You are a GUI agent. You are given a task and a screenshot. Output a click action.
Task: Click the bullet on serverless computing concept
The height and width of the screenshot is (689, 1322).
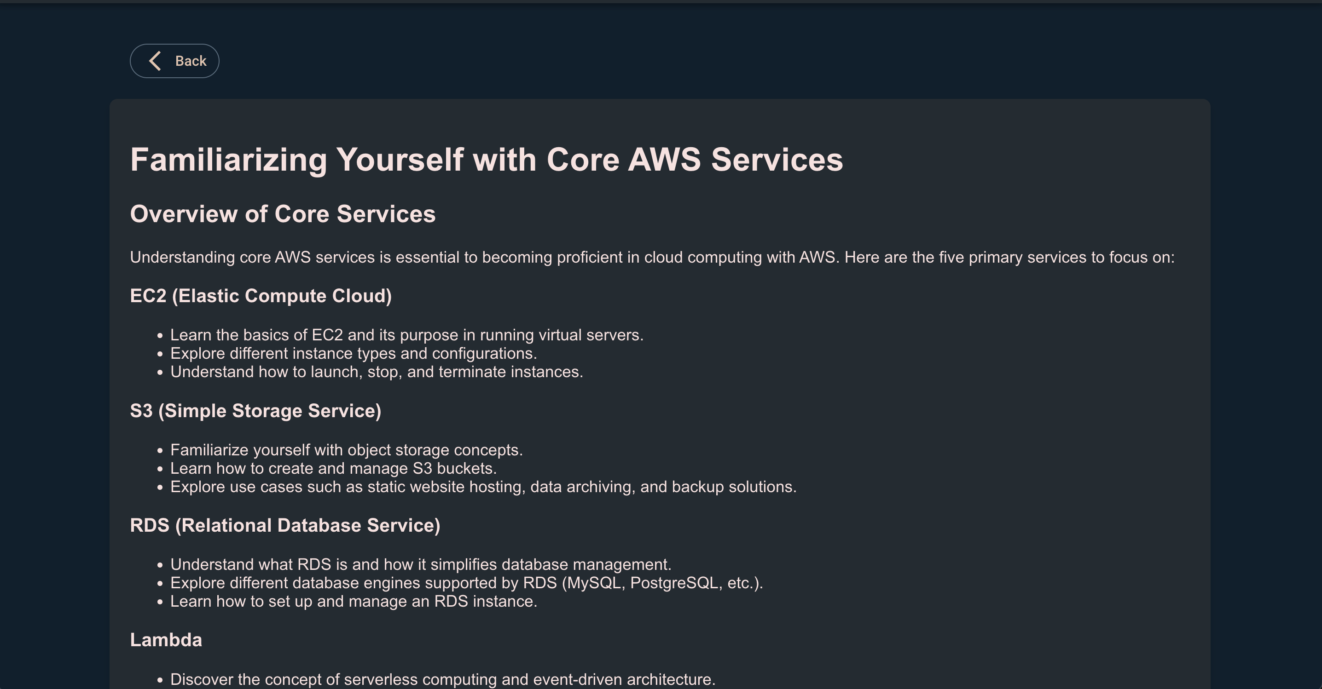coord(442,679)
